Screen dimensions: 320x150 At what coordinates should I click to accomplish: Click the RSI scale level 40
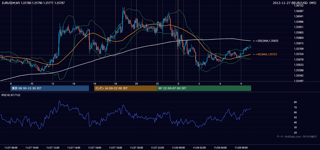[x=295, y=122]
